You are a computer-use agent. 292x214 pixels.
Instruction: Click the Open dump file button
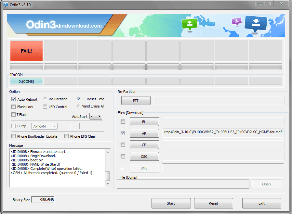coord(267,184)
